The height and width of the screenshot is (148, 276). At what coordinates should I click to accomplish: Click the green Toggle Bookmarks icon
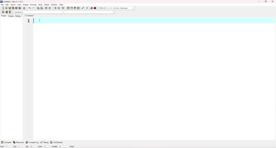7,12
